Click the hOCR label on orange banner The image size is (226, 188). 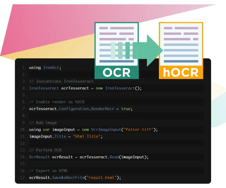click(181, 72)
